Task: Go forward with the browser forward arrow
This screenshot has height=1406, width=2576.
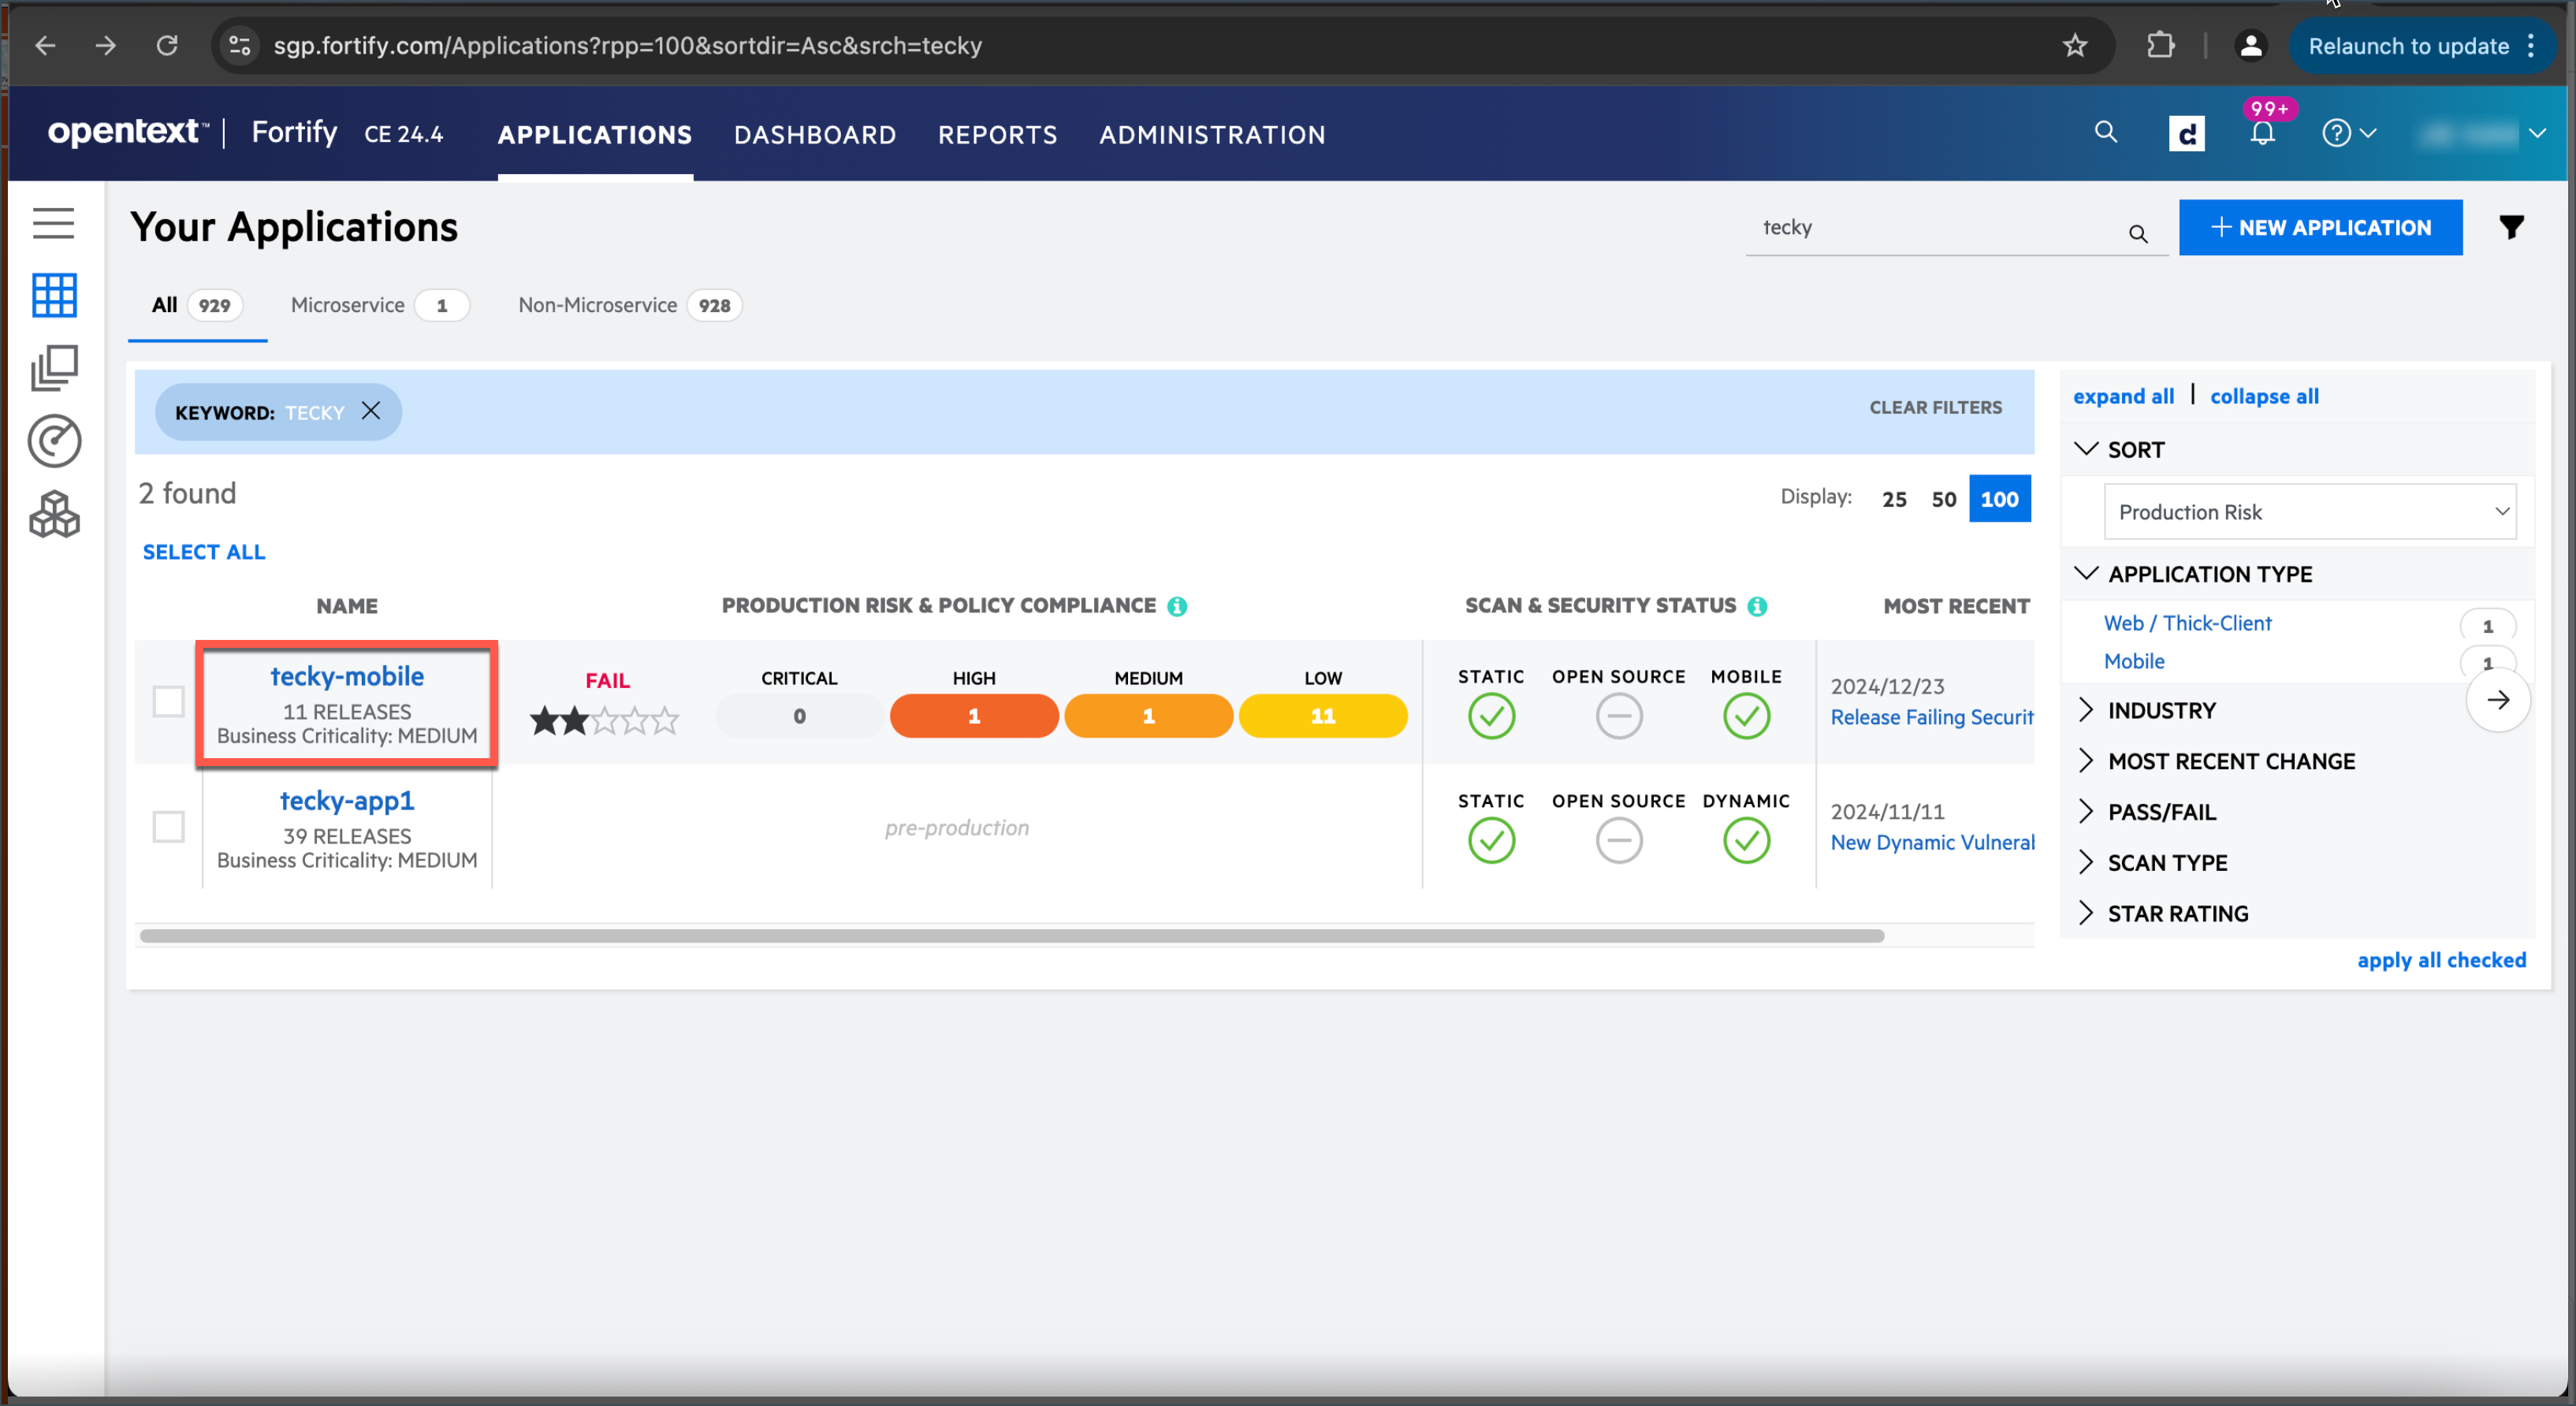Action: click(x=106, y=46)
